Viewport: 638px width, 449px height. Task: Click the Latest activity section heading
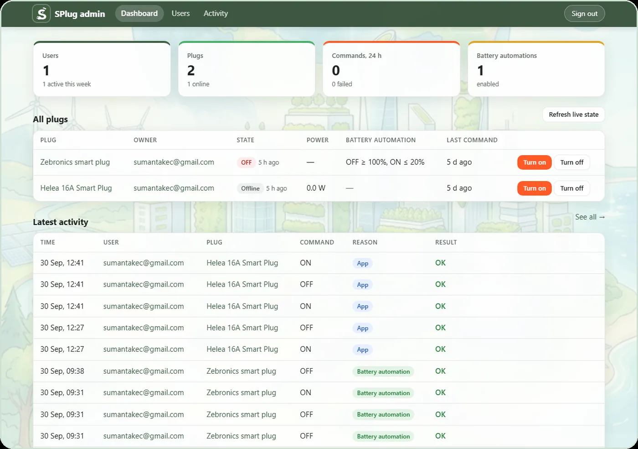click(x=61, y=222)
